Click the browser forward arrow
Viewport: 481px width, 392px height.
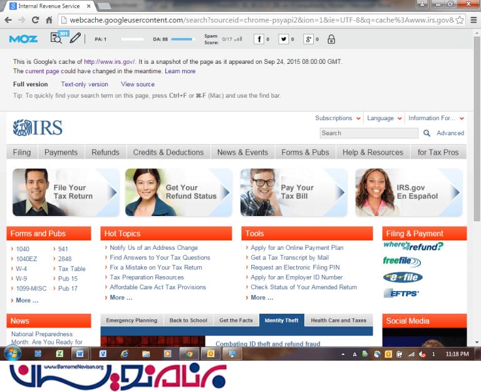click(x=21, y=20)
